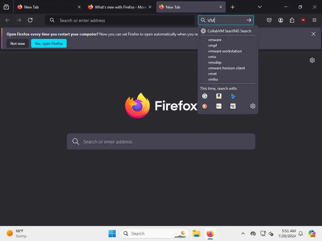Open File Explorer from taskbar

197,233
